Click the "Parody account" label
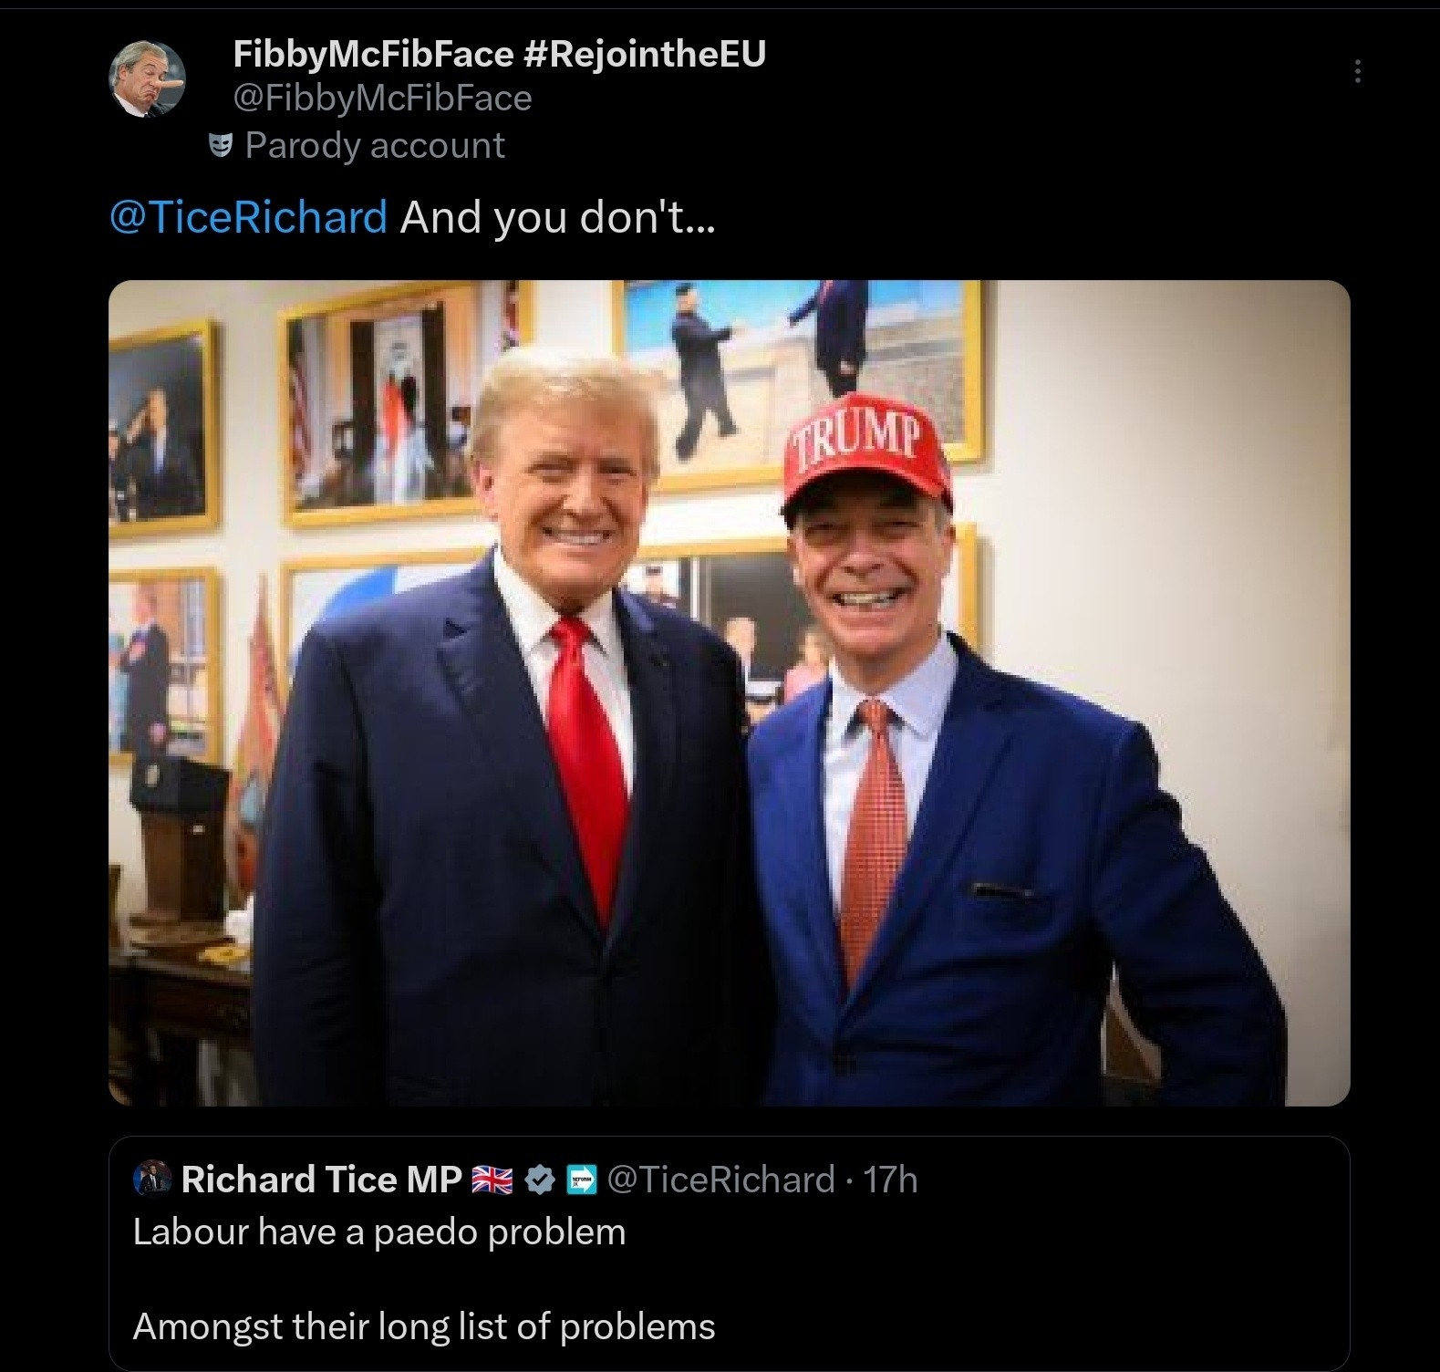Screen dimensions: 1440x1372 pos(374,145)
